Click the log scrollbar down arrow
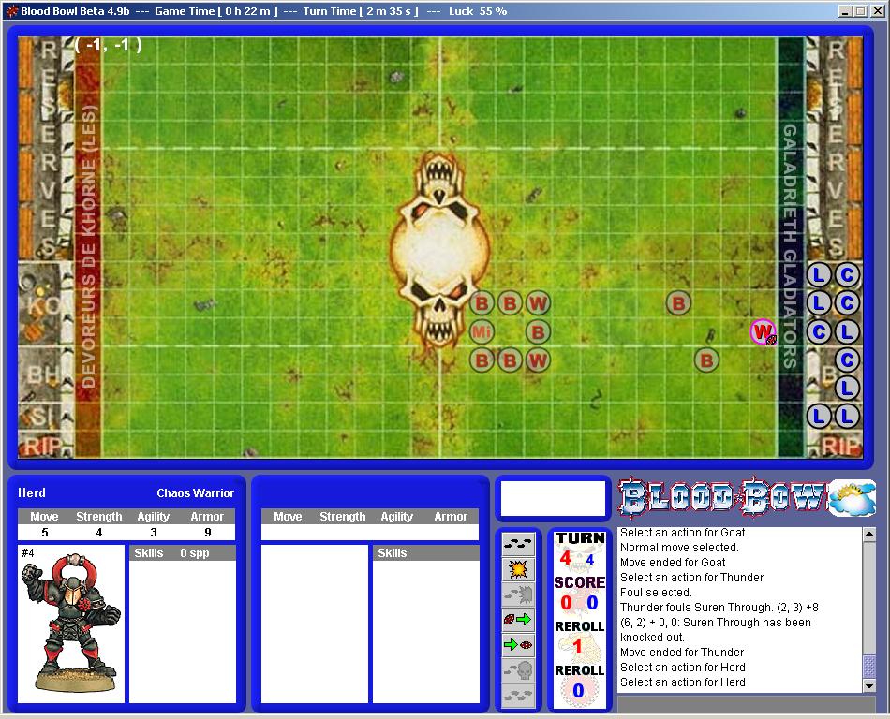 869,686
